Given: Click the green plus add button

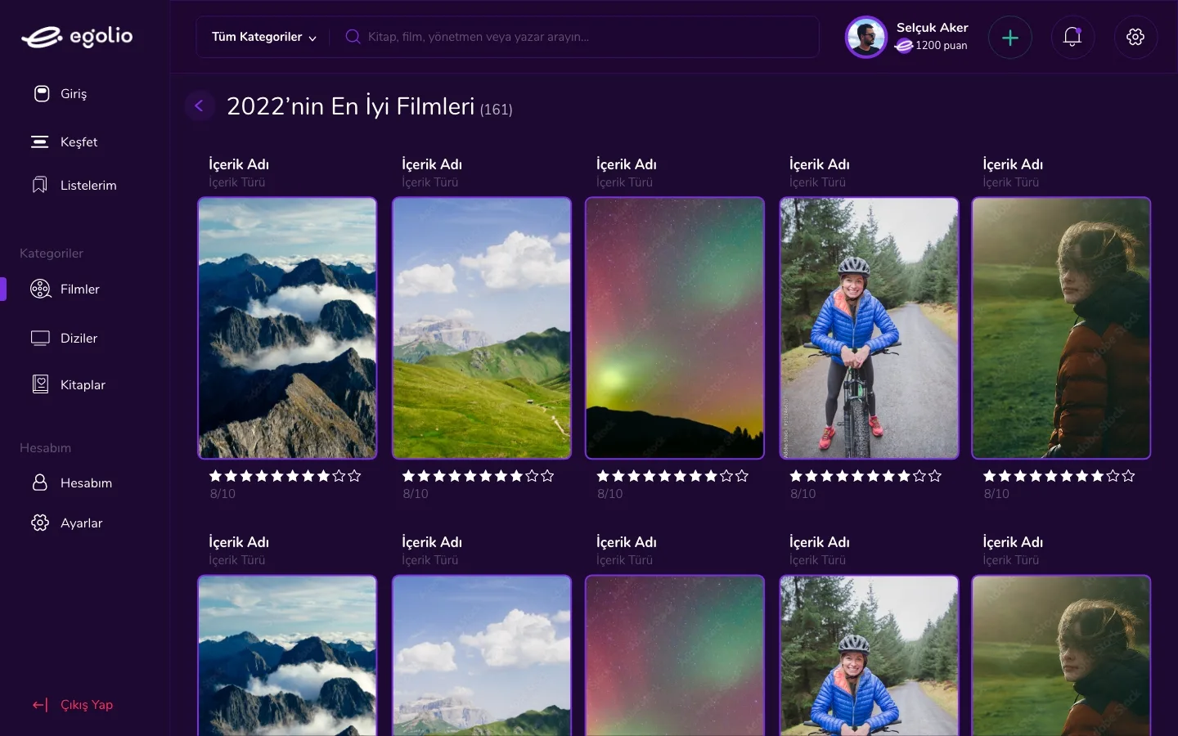Looking at the screenshot, I should pos(1010,38).
